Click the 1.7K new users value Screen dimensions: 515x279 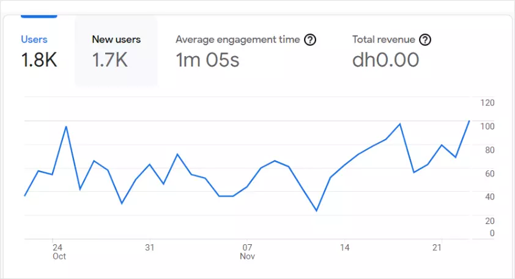pyautogui.click(x=109, y=60)
